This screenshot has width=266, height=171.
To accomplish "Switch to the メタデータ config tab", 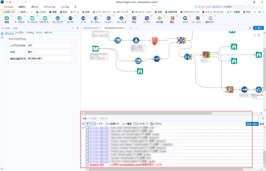I will (x=48, y=33).
